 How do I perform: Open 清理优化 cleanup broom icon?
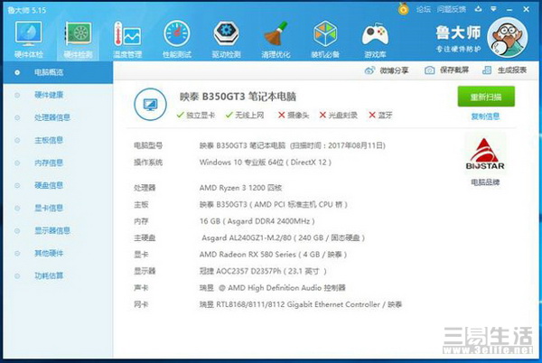point(276,39)
